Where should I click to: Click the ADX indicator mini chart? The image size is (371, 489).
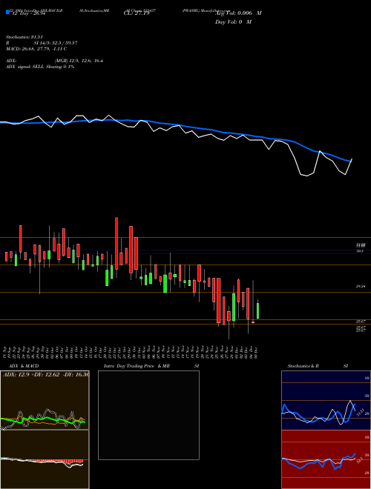(x=45, y=400)
